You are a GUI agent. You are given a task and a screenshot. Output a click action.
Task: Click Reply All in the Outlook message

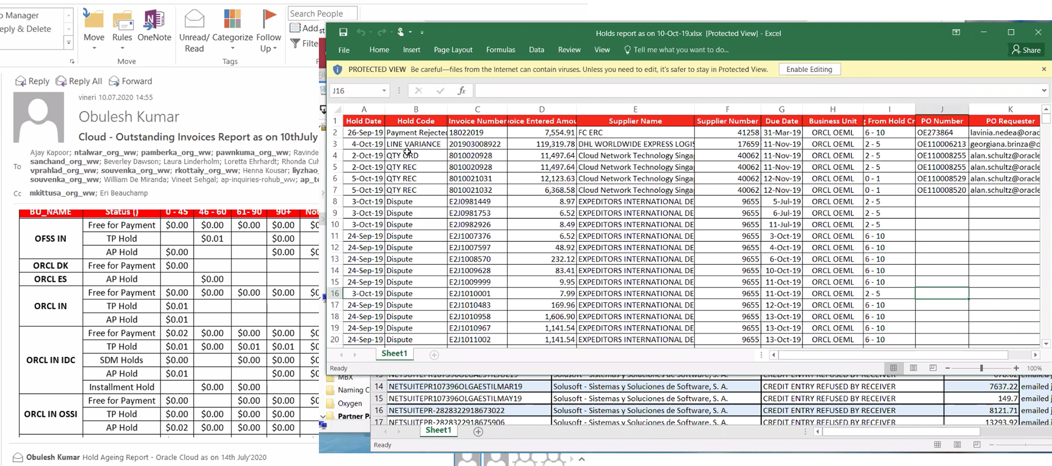point(79,81)
